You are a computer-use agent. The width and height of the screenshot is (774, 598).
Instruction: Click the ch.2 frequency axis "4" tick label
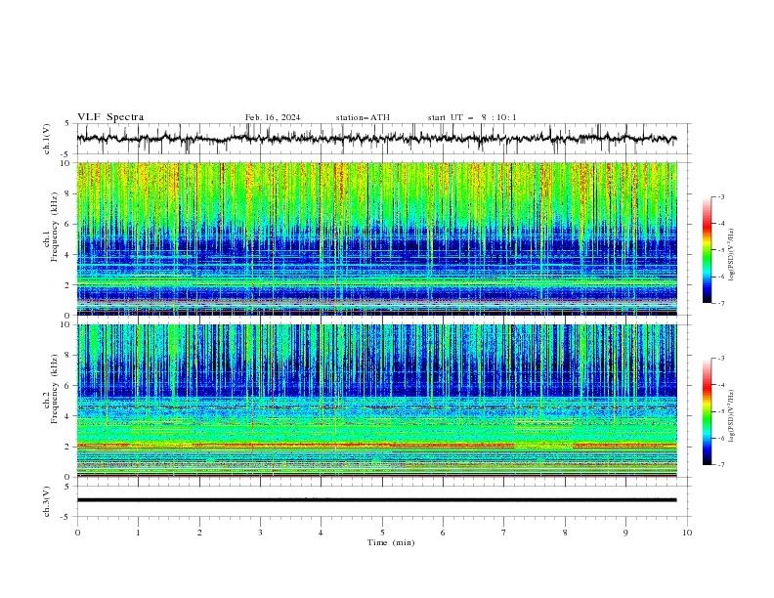(69, 416)
